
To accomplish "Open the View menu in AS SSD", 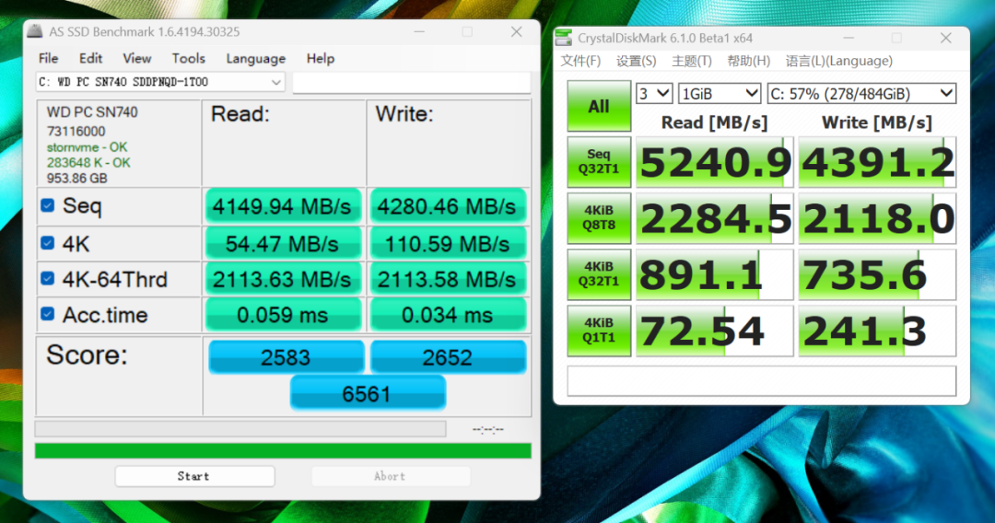I will pyautogui.click(x=137, y=58).
